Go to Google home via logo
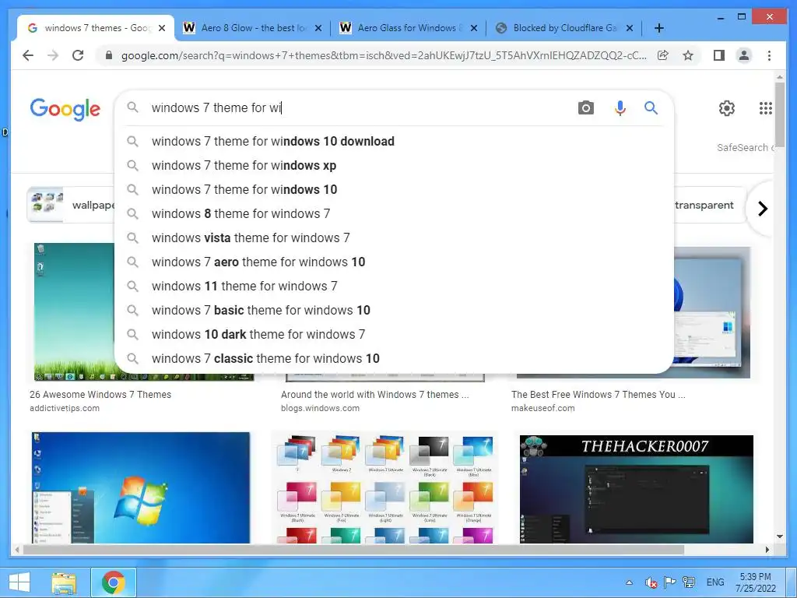 point(65,109)
